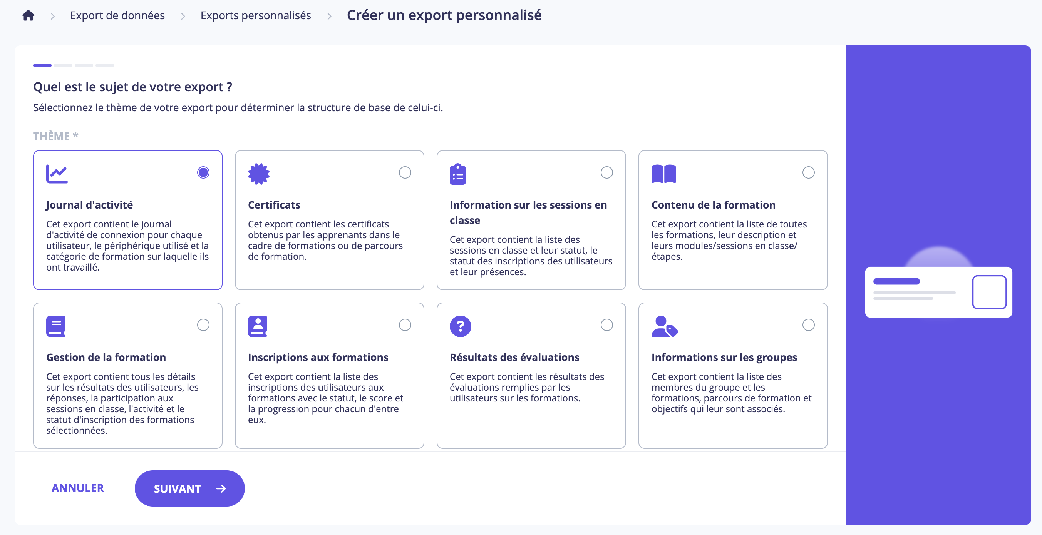This screenshot has width=1042, height=535.
Task: Click the Inscriptions aux formations card title
Action: [x=318, y=358]
